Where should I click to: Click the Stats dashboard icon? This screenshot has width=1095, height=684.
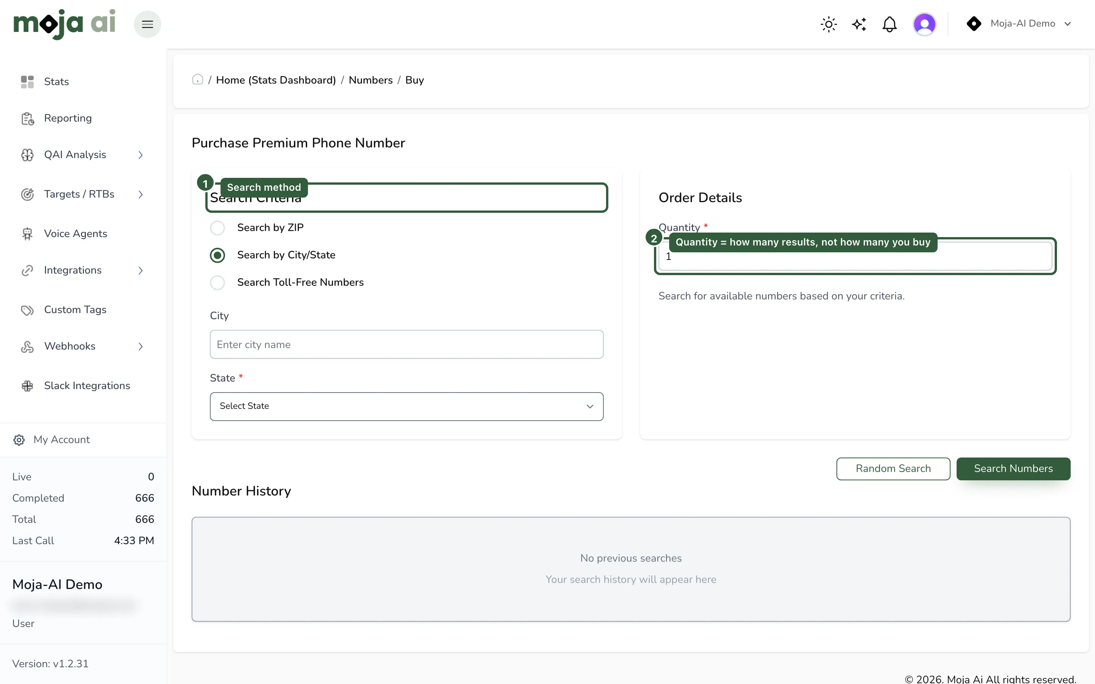[x=27, y=82]
